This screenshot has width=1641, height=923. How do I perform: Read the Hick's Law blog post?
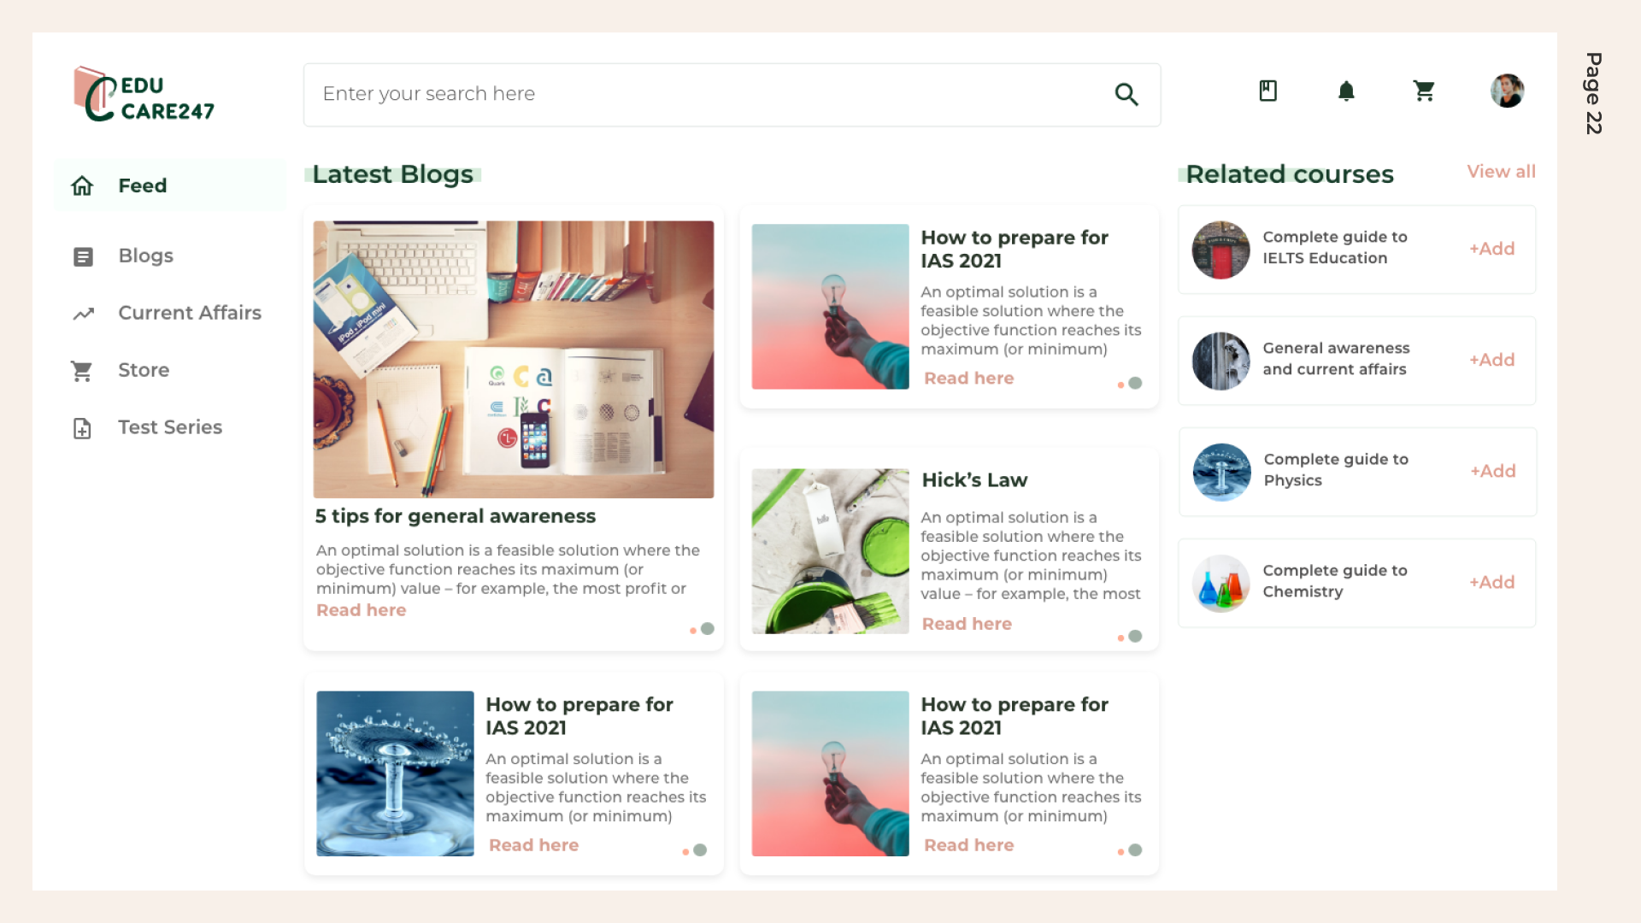pyautogui.click(x=967, y=624)
